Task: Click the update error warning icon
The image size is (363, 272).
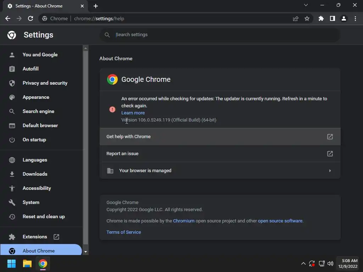Action: (112, 109)
